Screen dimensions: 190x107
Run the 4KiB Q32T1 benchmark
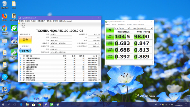110,50
